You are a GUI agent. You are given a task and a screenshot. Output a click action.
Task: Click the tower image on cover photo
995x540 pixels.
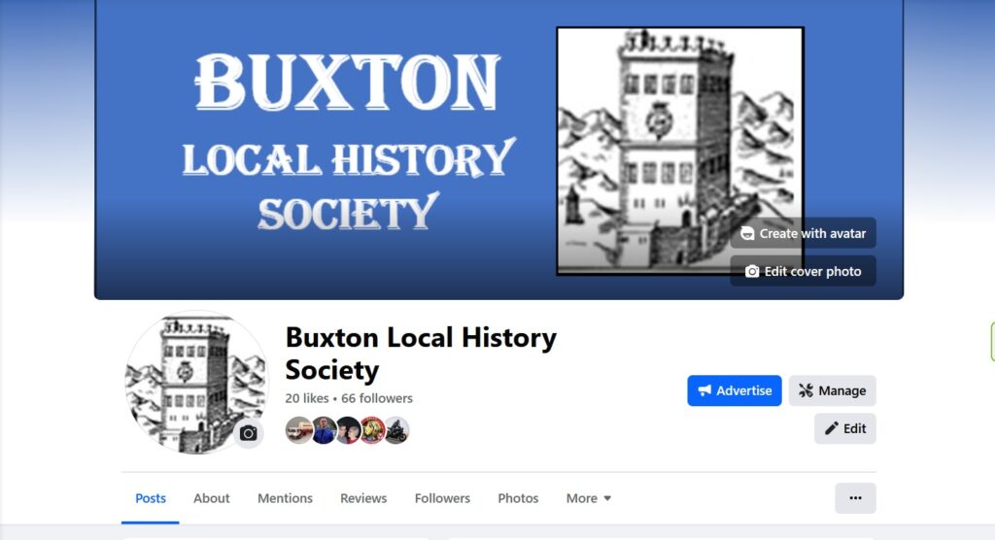(x=679, y=151)
